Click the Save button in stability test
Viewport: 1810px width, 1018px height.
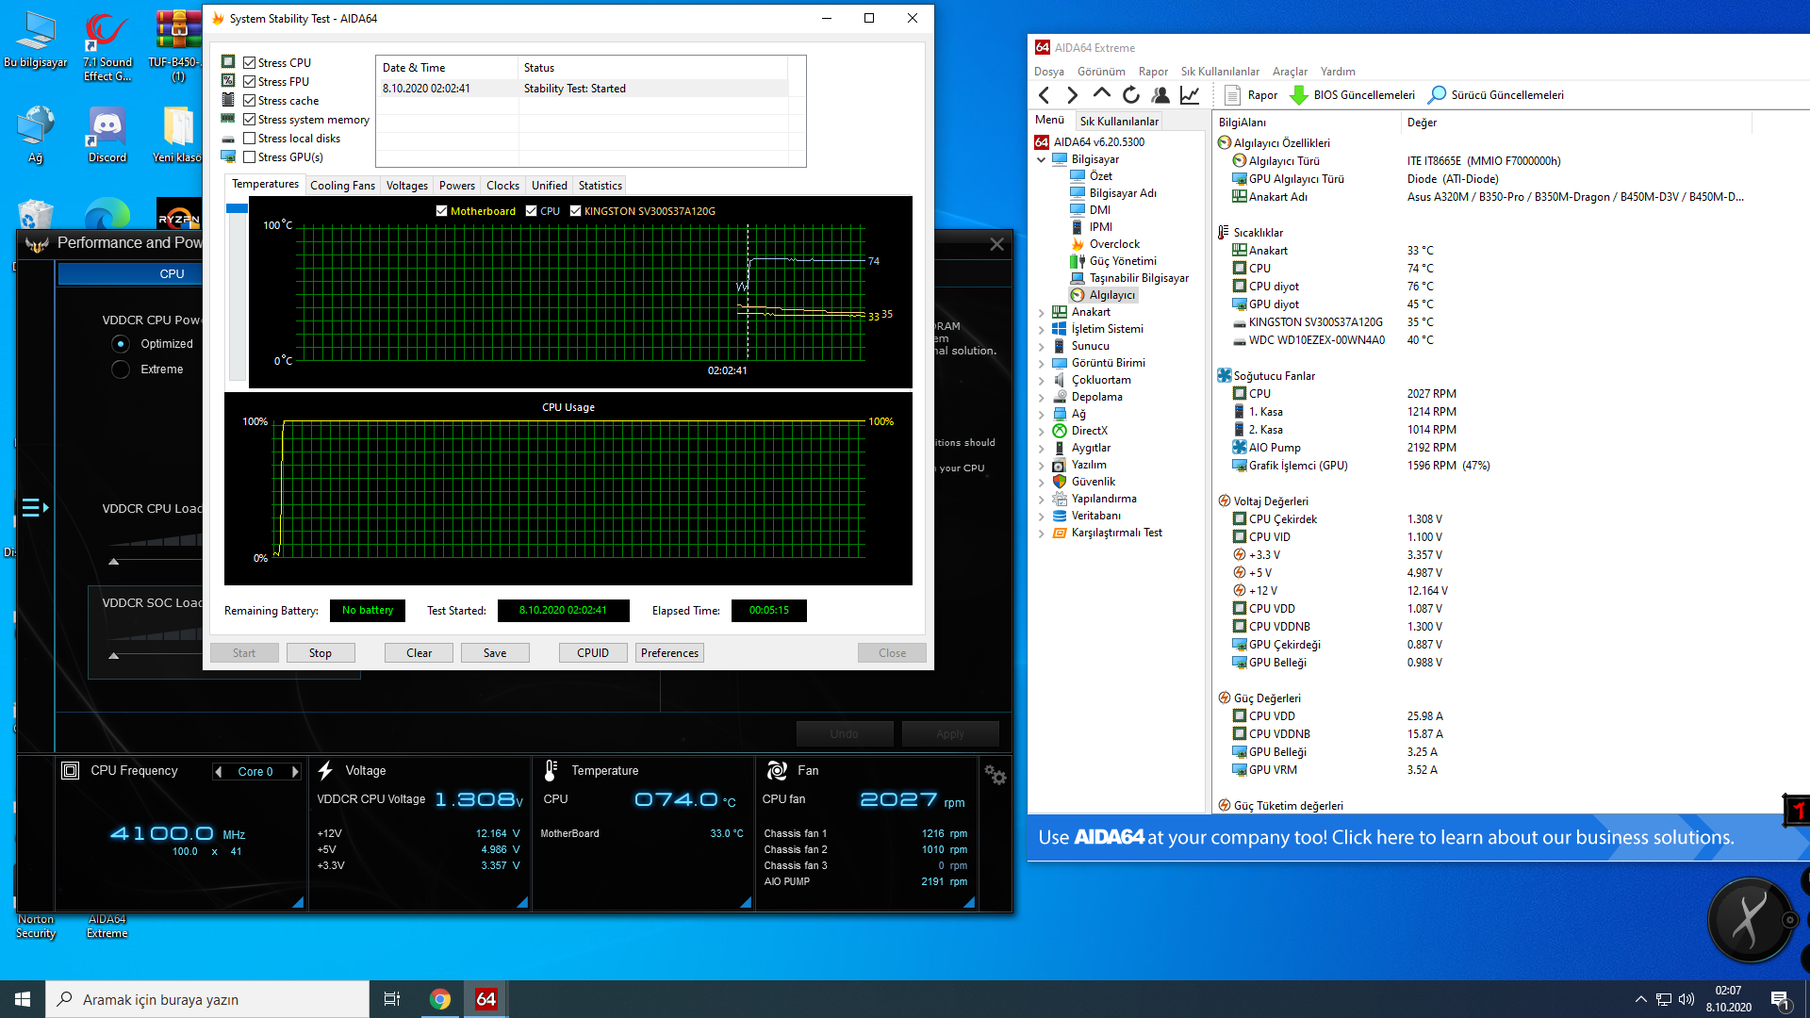click(495, 653)
